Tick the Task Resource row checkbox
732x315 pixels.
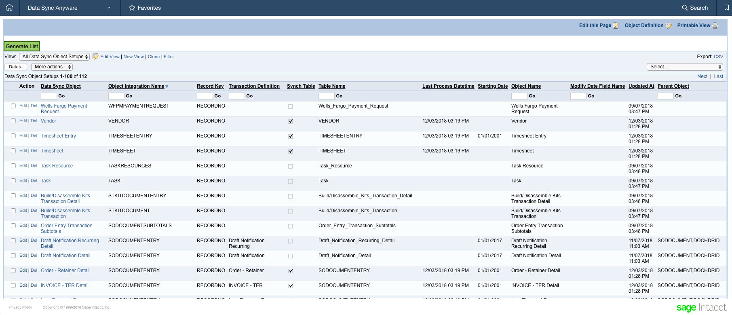pos(13,166)
